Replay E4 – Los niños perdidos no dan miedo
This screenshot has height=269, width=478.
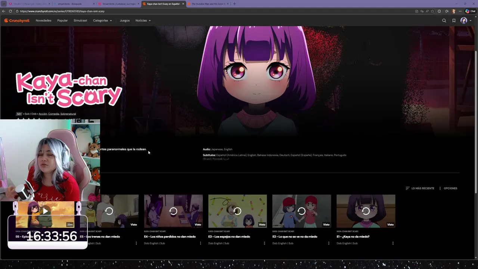point(173,211)
